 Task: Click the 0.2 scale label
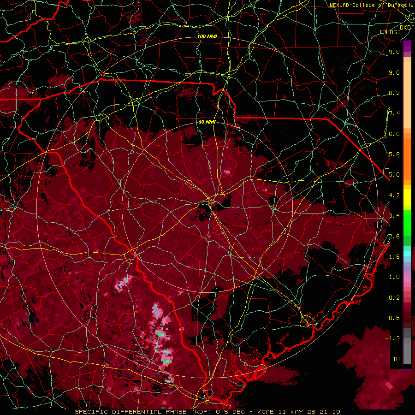pos(394,298)
